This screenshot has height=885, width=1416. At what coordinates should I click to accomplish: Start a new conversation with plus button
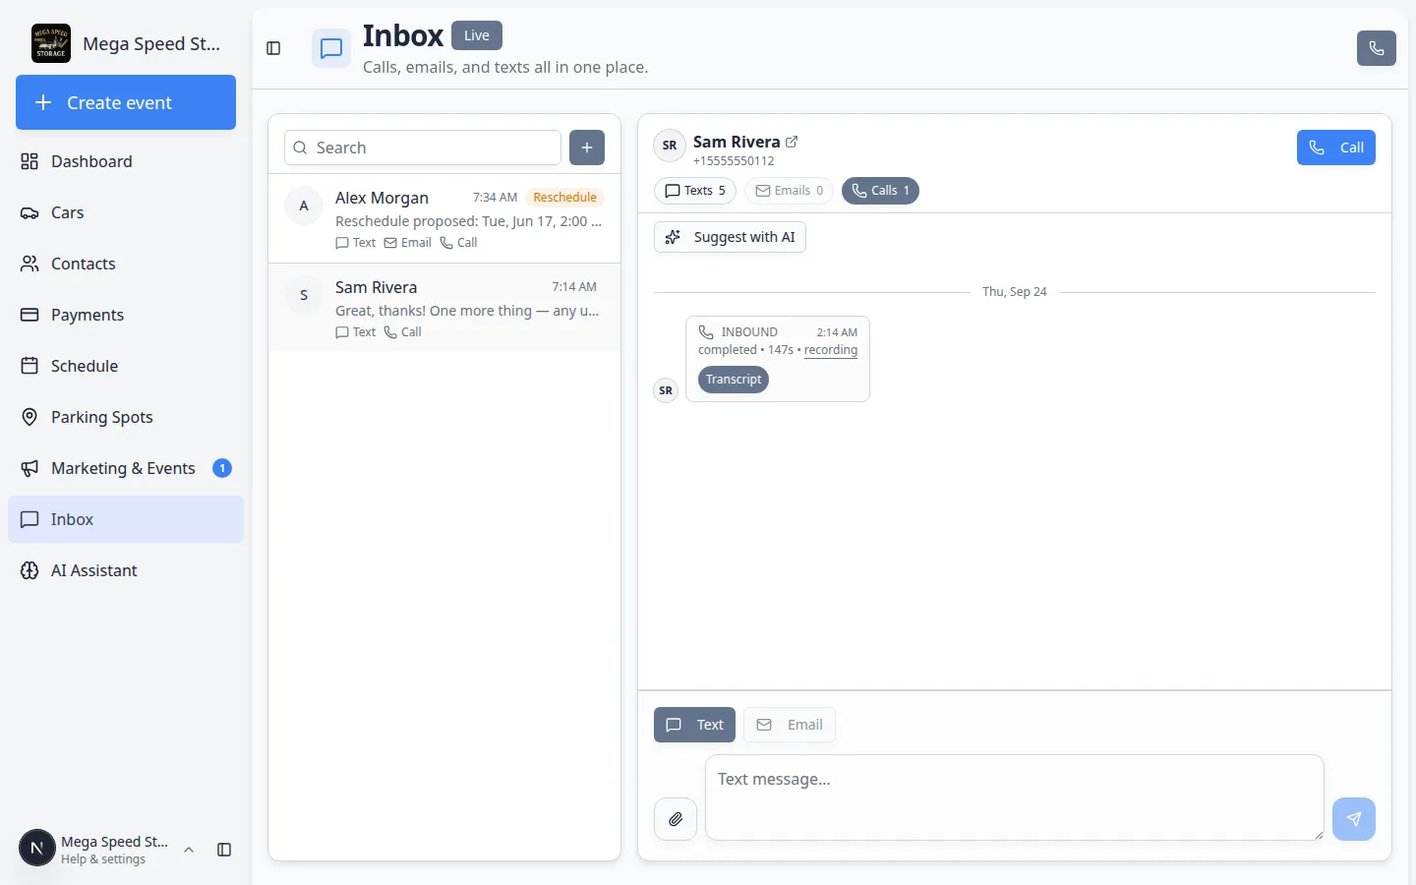pyautogui.click(x=587, y=147)
